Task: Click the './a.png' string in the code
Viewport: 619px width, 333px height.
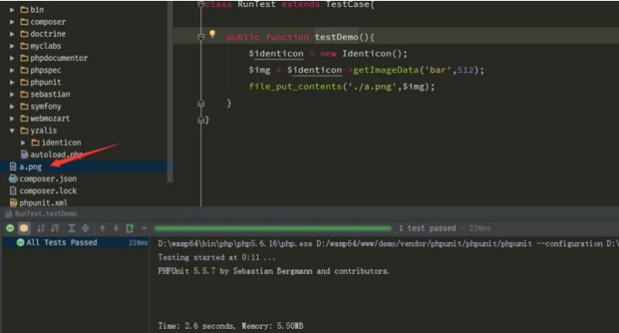Action: point(371,87)
